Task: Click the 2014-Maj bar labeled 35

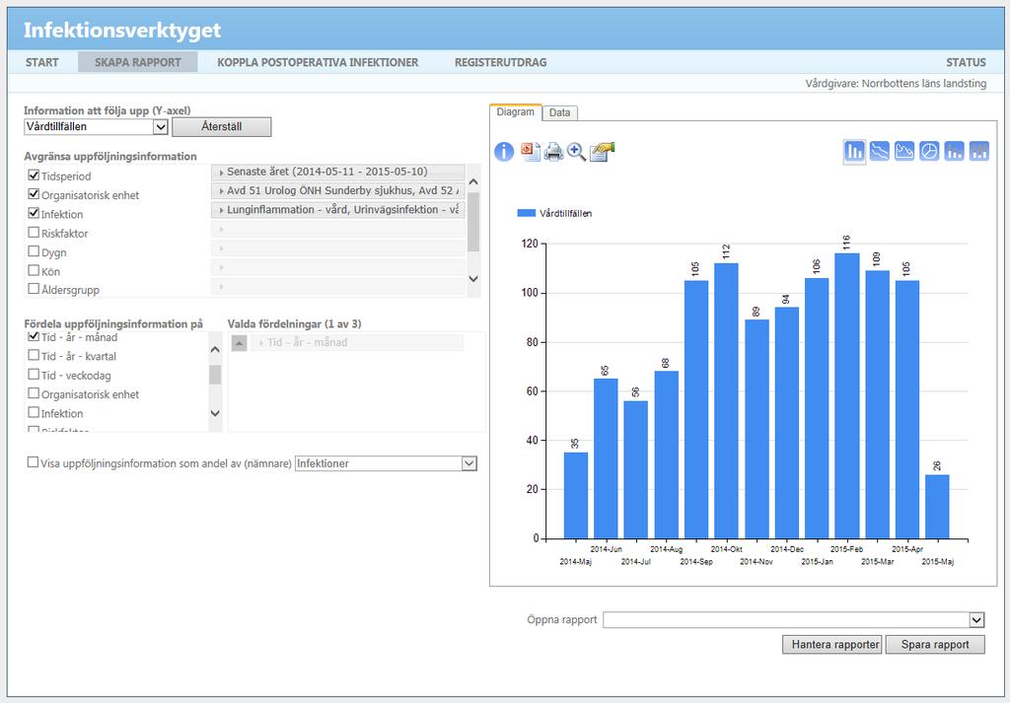Action: click(x=576, y=496)
